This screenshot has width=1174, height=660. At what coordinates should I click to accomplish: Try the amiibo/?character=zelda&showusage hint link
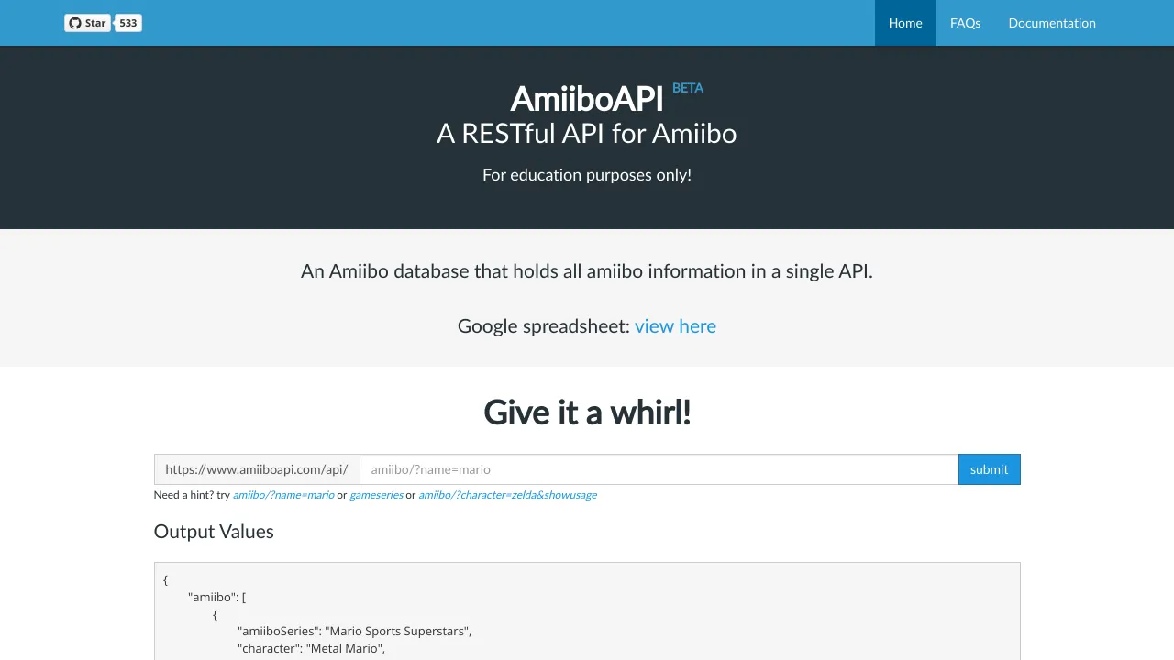tap(507, 495)
